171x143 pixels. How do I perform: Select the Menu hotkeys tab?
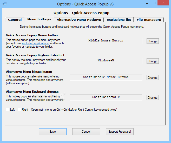[39, 19]
